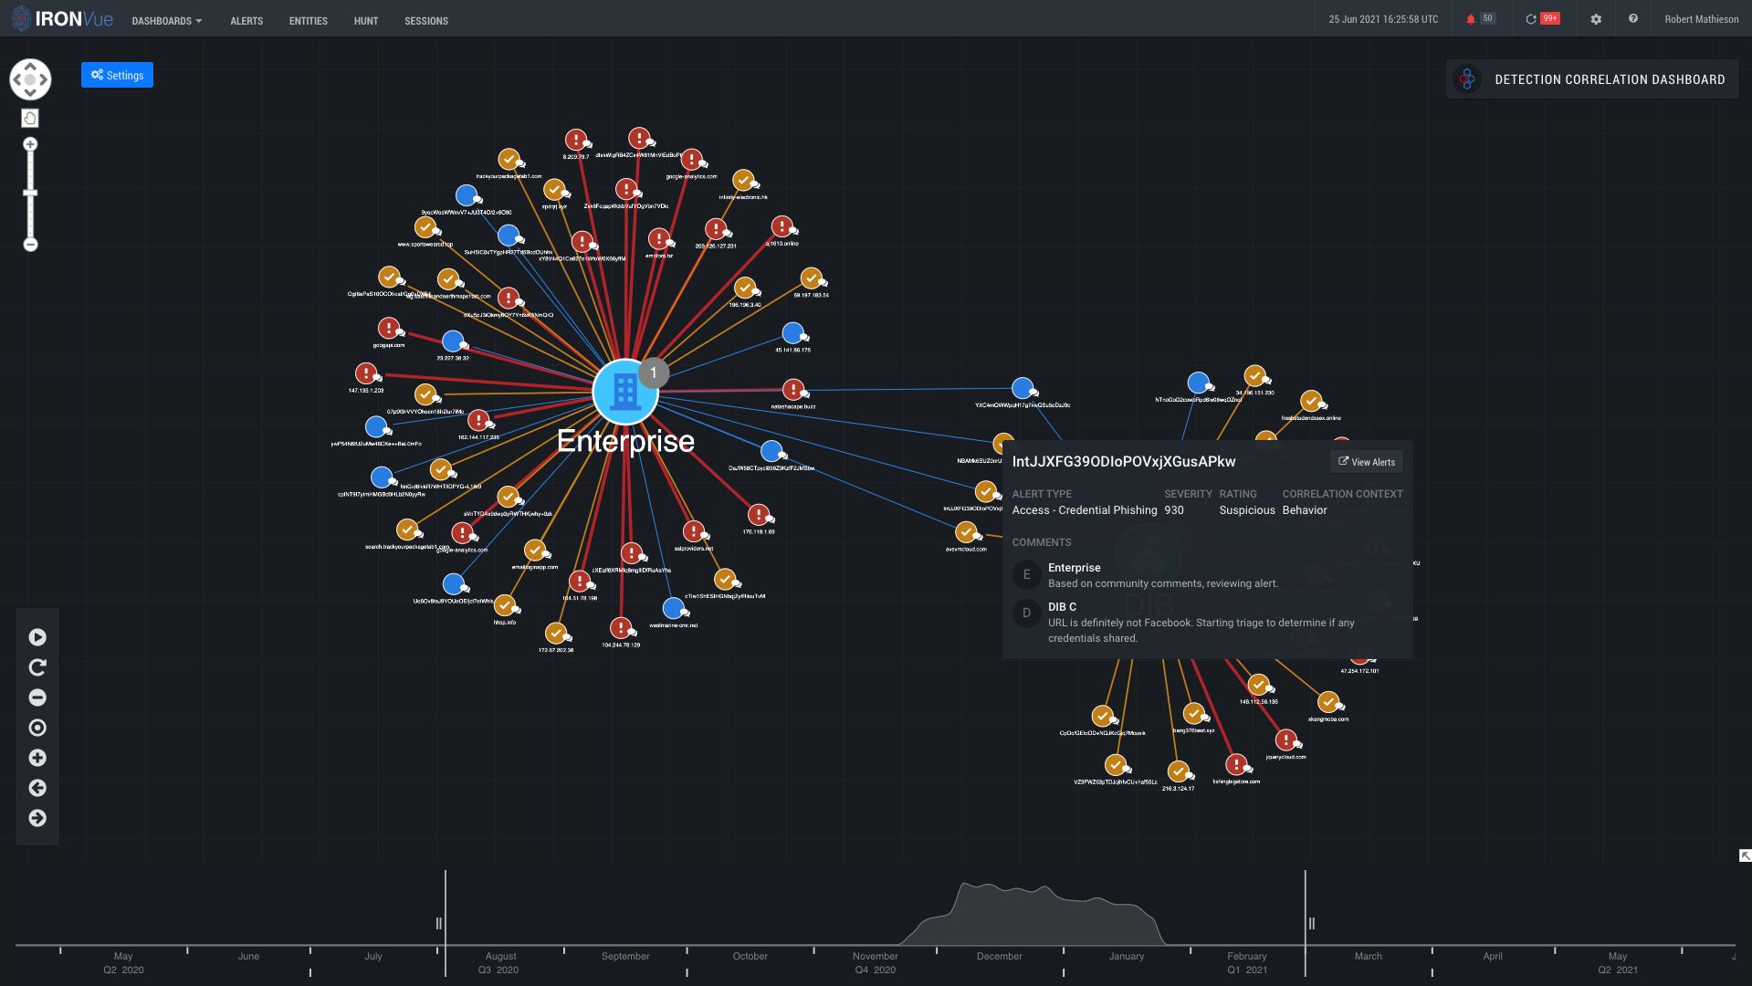Screen dimensions: 1752x986
Task: Click the blue Settings button
Action: [x=117, y=75]
